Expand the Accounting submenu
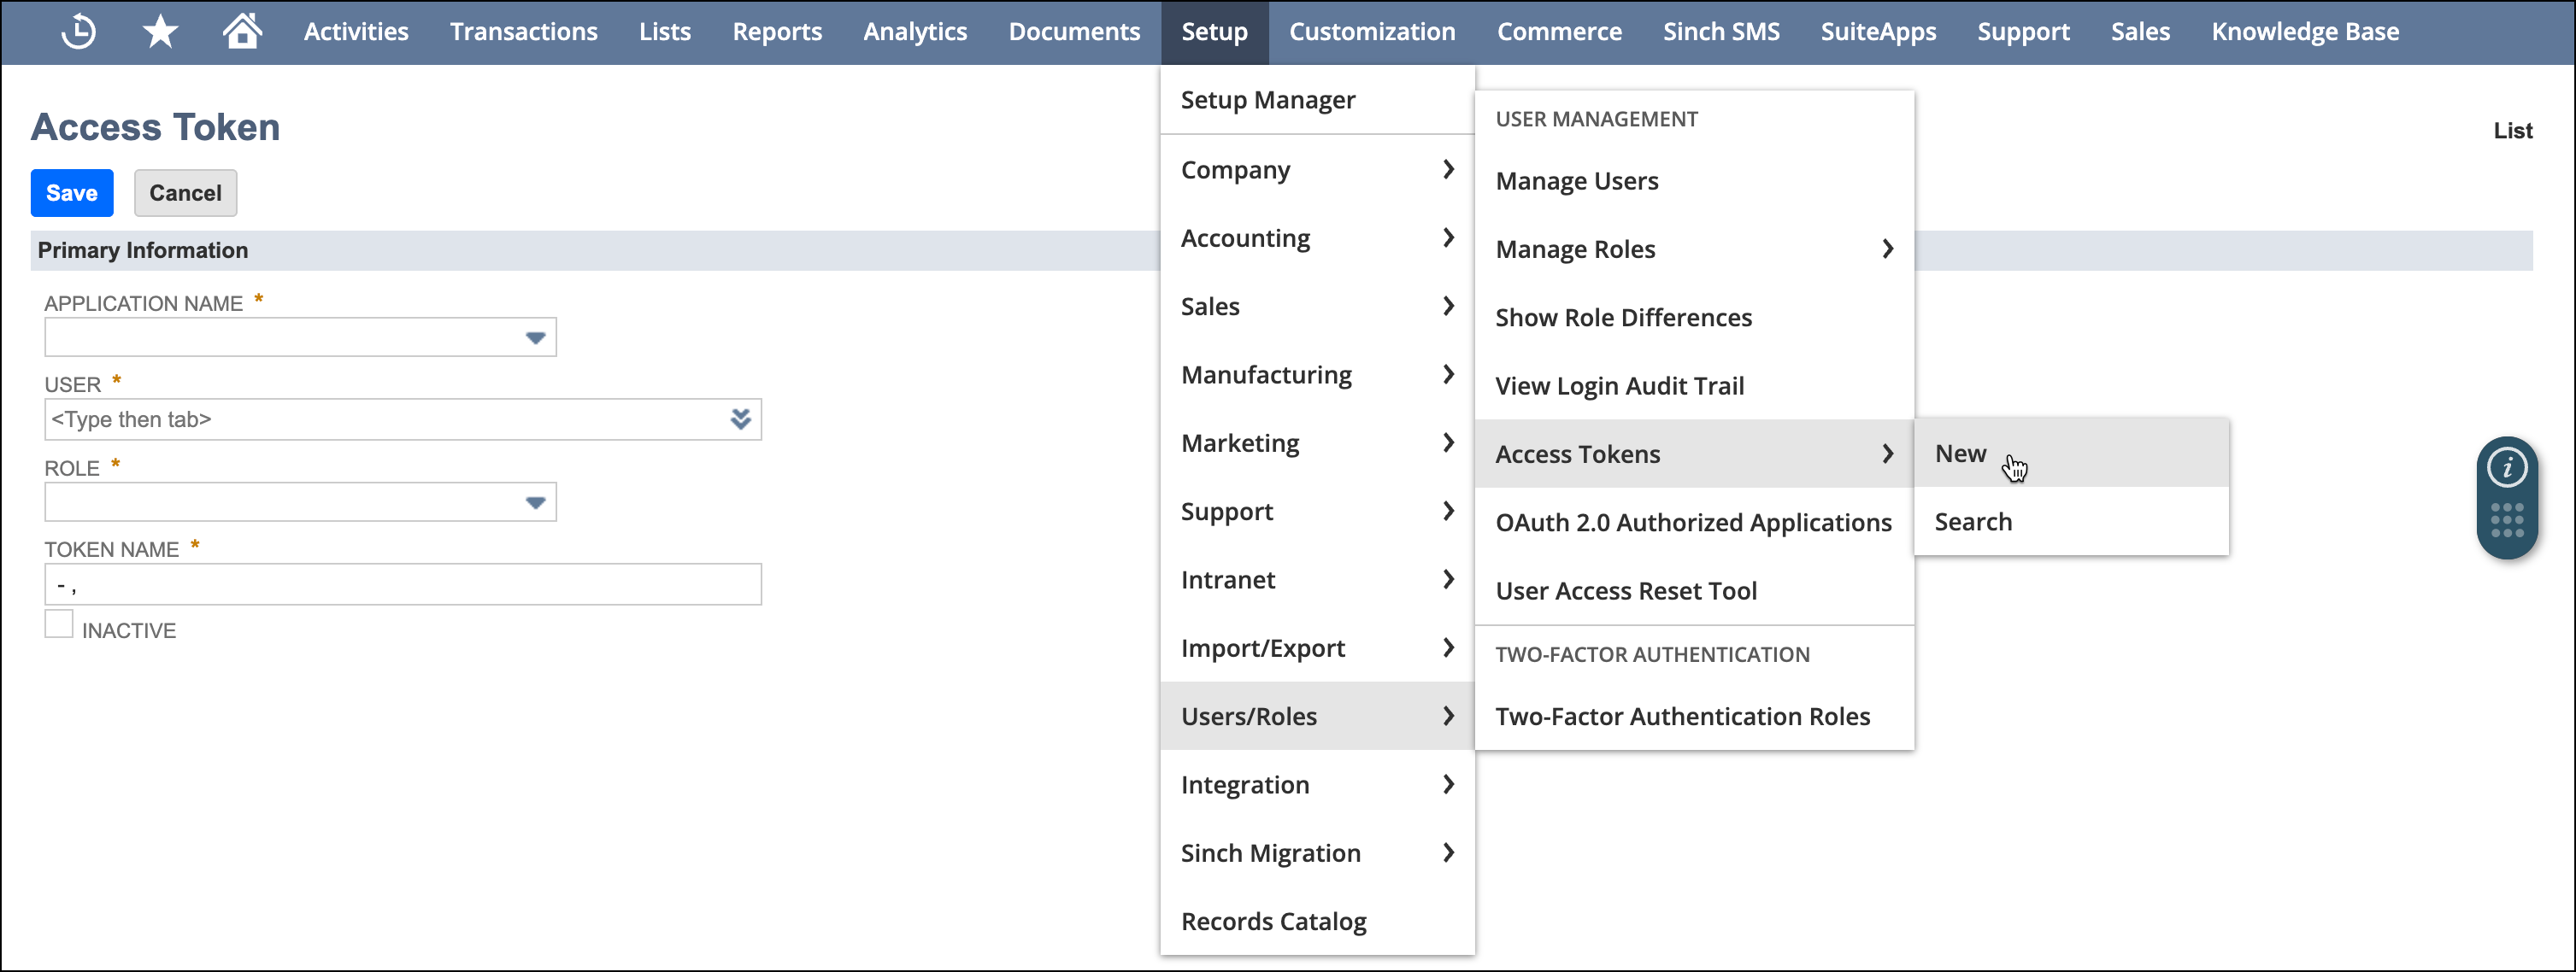Viewport: 2576px width, 972px height. (1316, 237)
